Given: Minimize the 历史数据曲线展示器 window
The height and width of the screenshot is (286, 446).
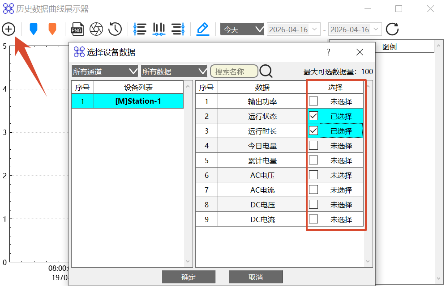Looking at the screenshot, I should coord(368,9).
